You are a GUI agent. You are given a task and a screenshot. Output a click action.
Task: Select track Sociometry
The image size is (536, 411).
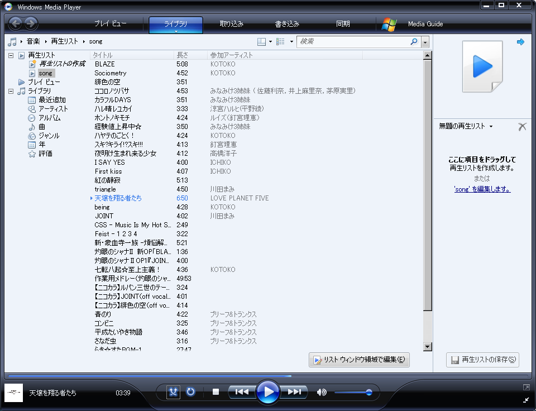click(111, 73)
